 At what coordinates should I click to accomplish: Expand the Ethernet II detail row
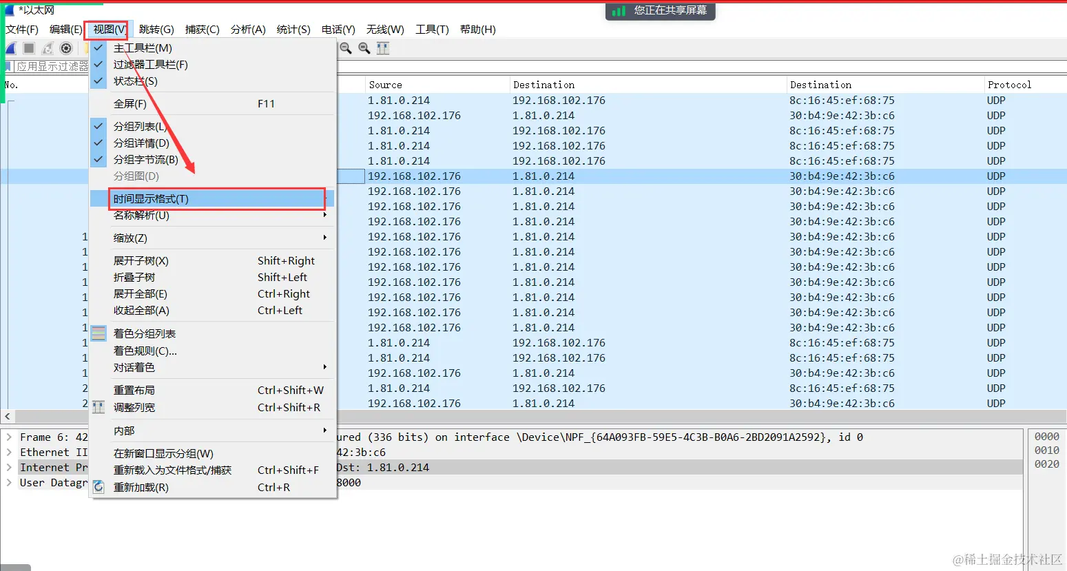[9, 453]
